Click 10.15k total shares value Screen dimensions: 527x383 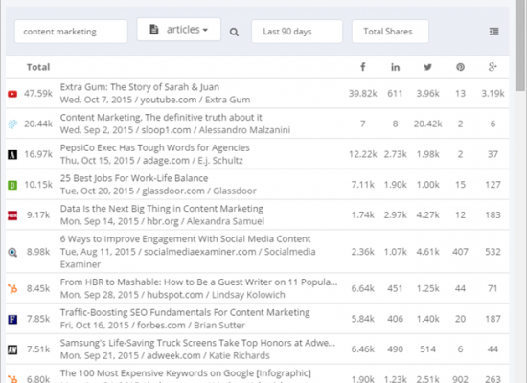[38, 185]
